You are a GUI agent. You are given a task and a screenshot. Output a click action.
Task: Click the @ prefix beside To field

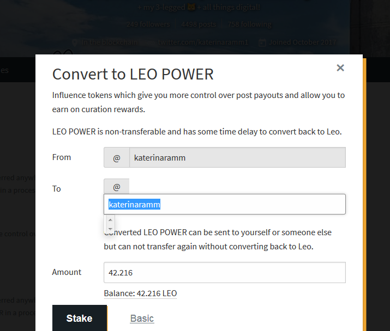[117, 187]
